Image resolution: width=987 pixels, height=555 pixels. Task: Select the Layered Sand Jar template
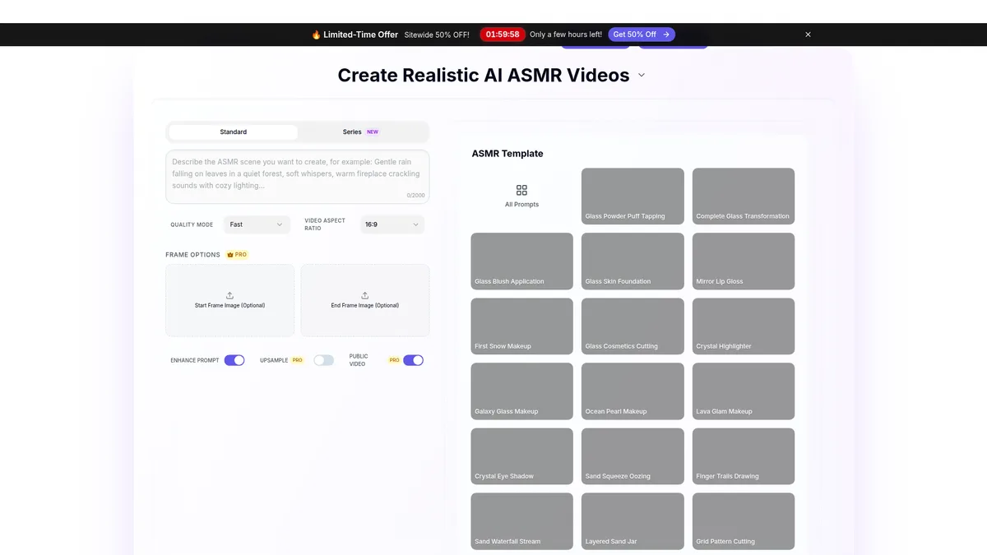(633, 521)
